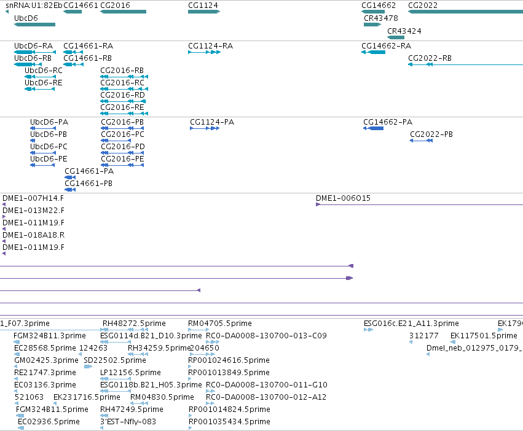This screenshot has height=431, width=523.
Task: Click the CG14661-RA transcript label
Action: coord(88,45)
